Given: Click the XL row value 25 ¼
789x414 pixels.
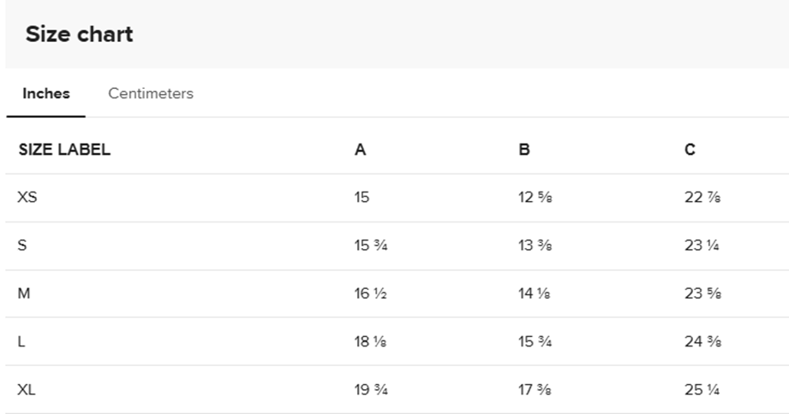Looking at the screenshot, I should coord(702,390).
